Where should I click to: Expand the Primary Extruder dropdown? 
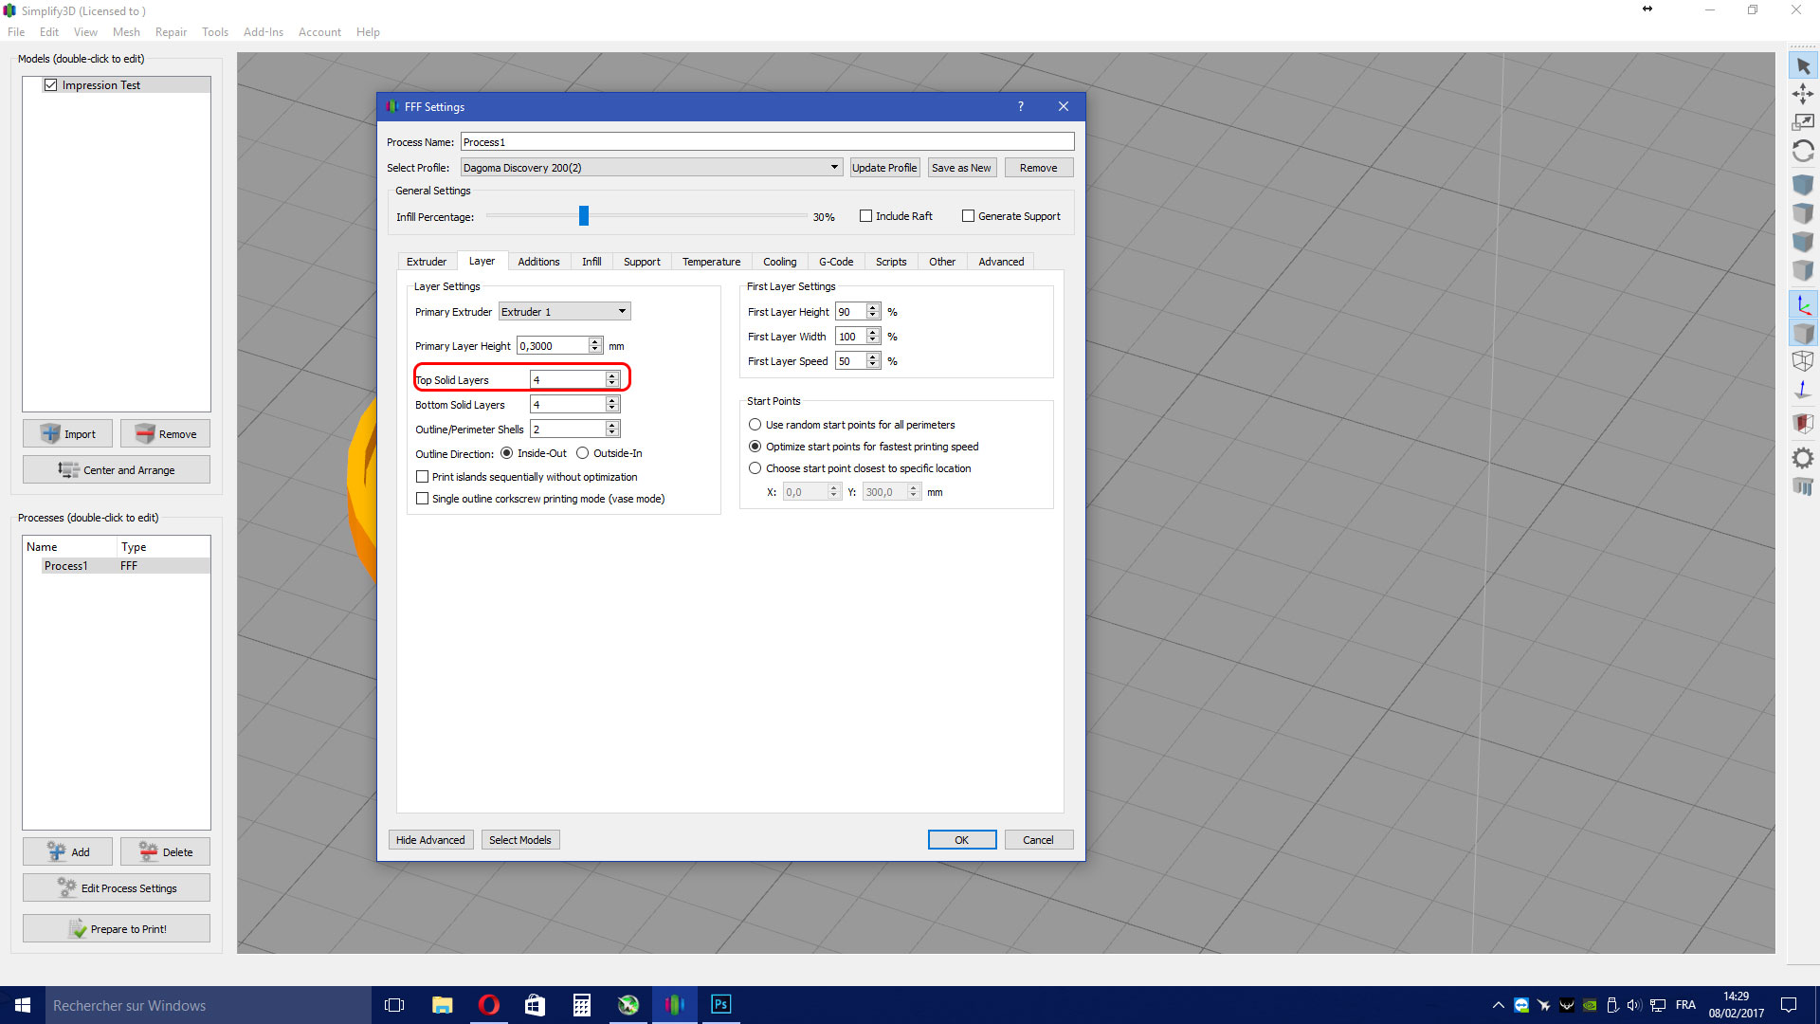click(x=565, y=312)
